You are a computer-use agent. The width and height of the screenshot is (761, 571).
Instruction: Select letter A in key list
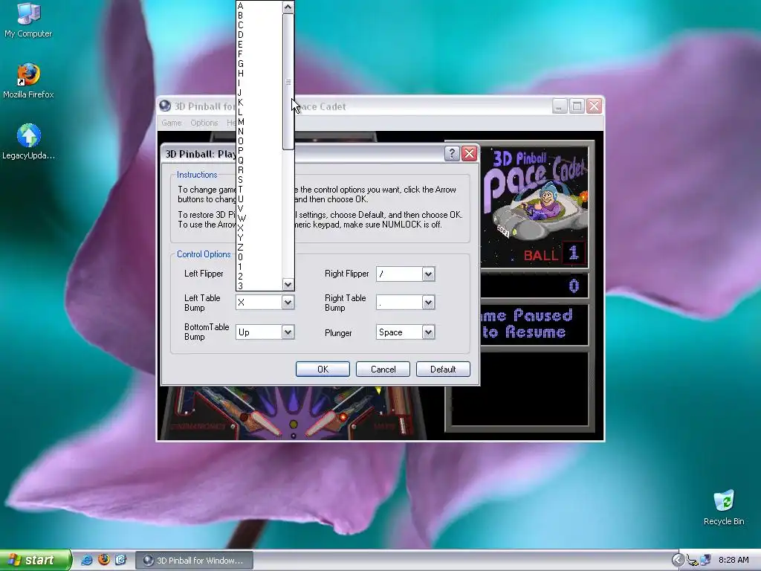pos(259,6)
